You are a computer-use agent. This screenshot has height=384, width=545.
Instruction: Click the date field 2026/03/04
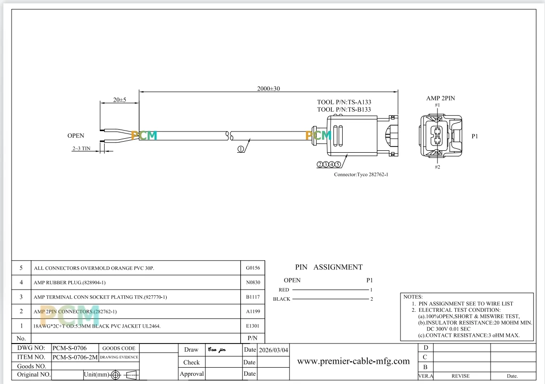[274, 350]
